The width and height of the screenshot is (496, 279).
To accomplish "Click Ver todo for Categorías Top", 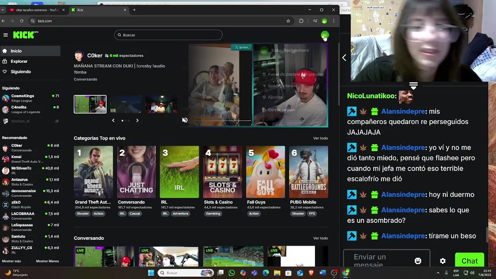I will tap(320, 138).
